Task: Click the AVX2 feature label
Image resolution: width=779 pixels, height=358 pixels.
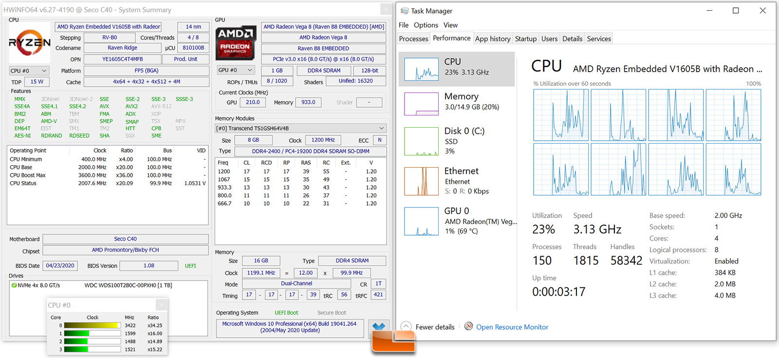Action: (x=131, y=106)
